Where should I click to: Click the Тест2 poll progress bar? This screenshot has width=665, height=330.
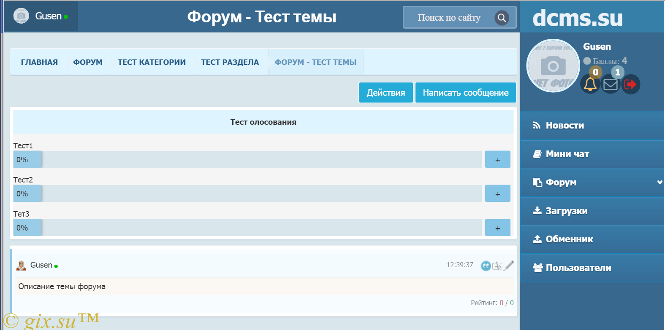coord(247,193)
